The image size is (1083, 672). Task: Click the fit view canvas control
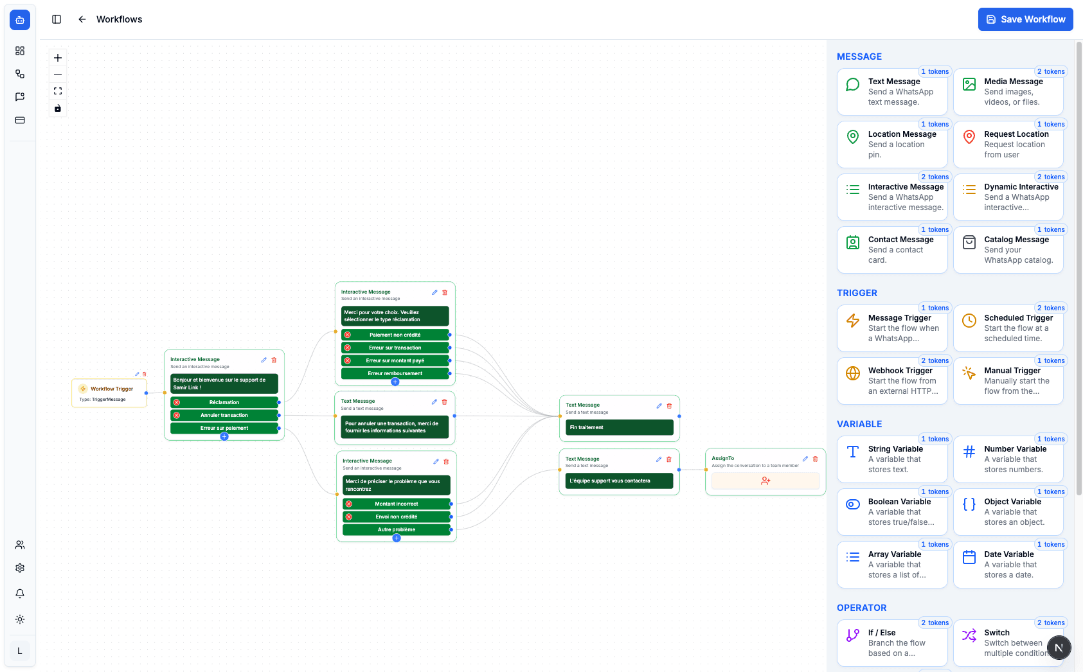coord(58,91)
